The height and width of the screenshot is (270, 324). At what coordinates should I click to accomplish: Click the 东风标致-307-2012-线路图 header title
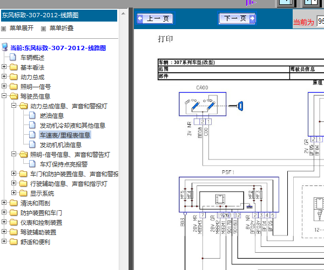[x=40, y=15]
